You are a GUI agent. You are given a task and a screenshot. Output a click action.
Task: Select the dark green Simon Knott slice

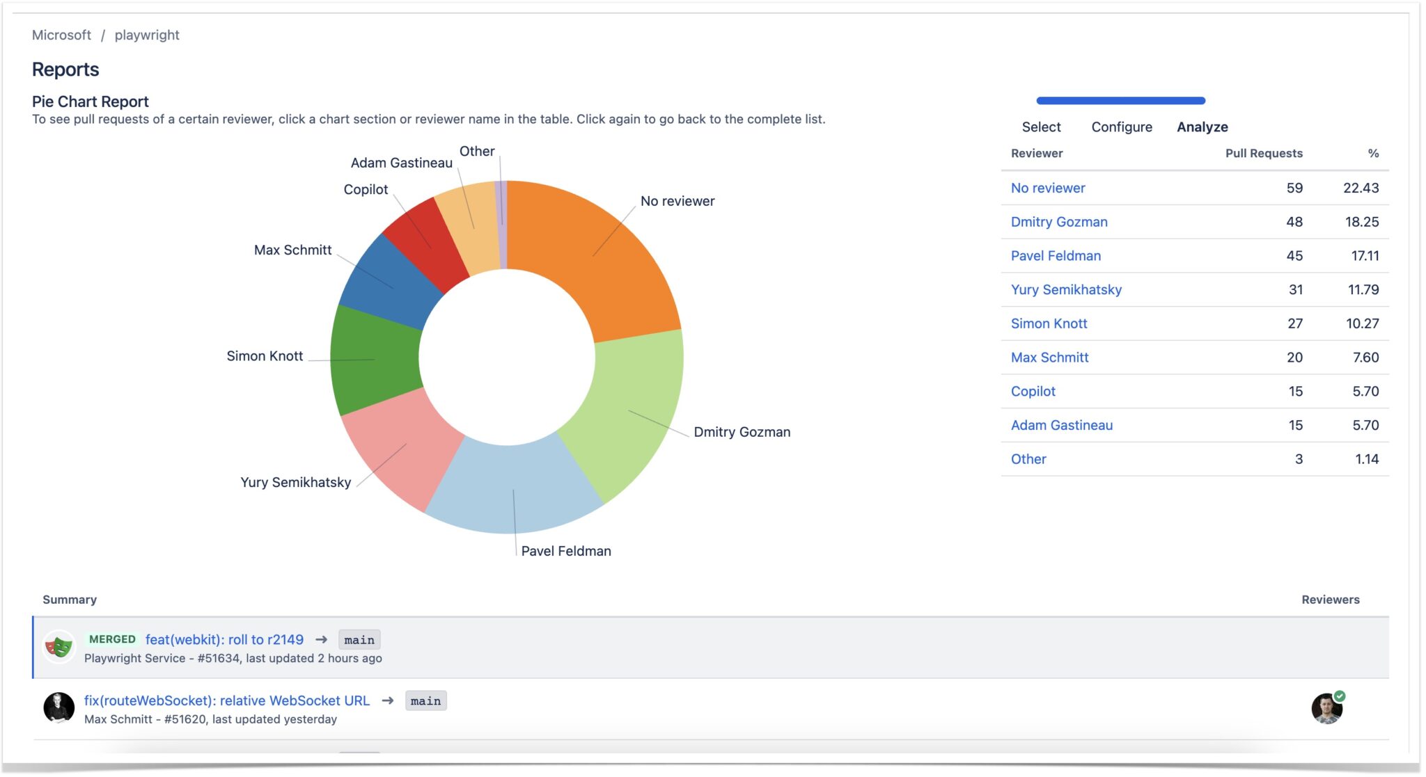point(373,360)
